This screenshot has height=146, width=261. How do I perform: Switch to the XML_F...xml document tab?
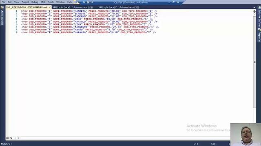pos(27,7)
